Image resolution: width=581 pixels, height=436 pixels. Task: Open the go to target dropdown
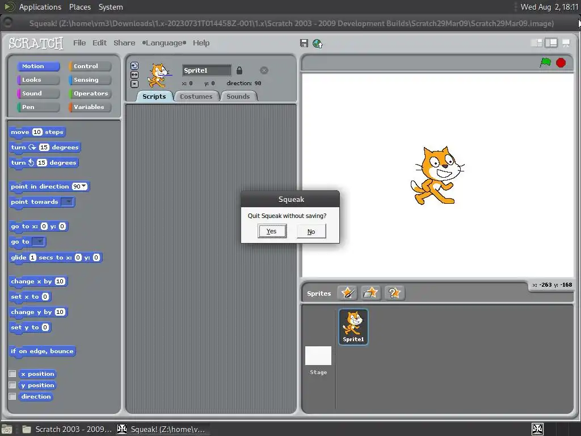pyautogui.click(x=39, y=242)
